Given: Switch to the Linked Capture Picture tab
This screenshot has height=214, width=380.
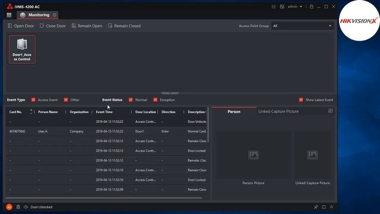Looking at the screenshot, I should 278,112.
